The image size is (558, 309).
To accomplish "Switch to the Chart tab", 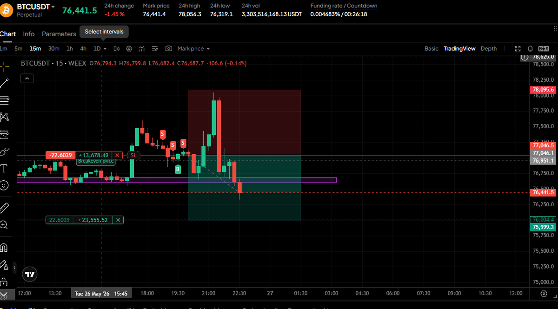I will pyautogui.click(x=8, y=34).
